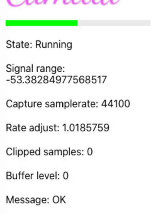
Task: Click the "Running" state value
Action: [54, 45]
